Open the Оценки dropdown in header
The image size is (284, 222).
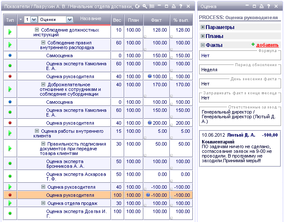click(x=70, y=19)
